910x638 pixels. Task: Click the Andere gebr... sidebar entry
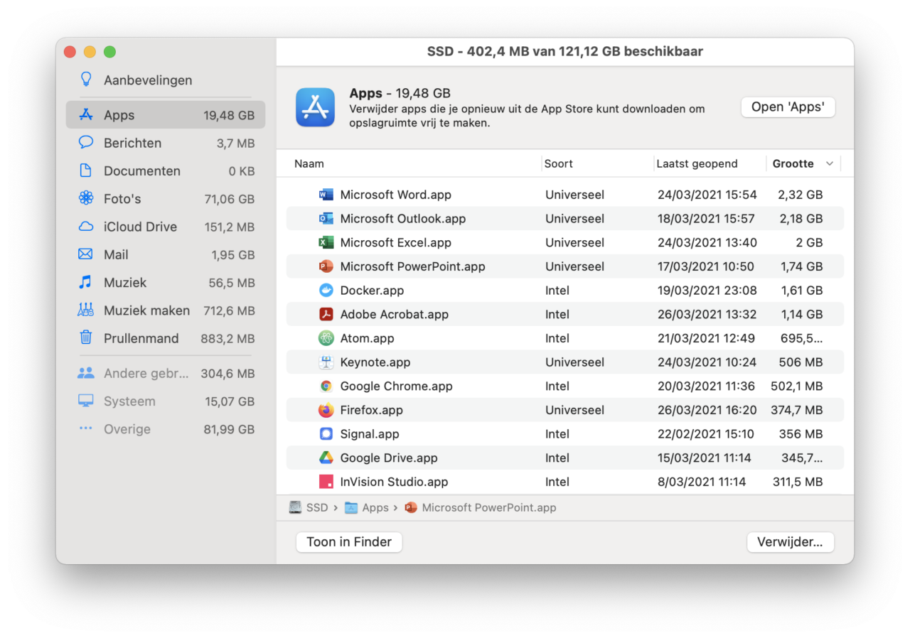coord(165,374)
